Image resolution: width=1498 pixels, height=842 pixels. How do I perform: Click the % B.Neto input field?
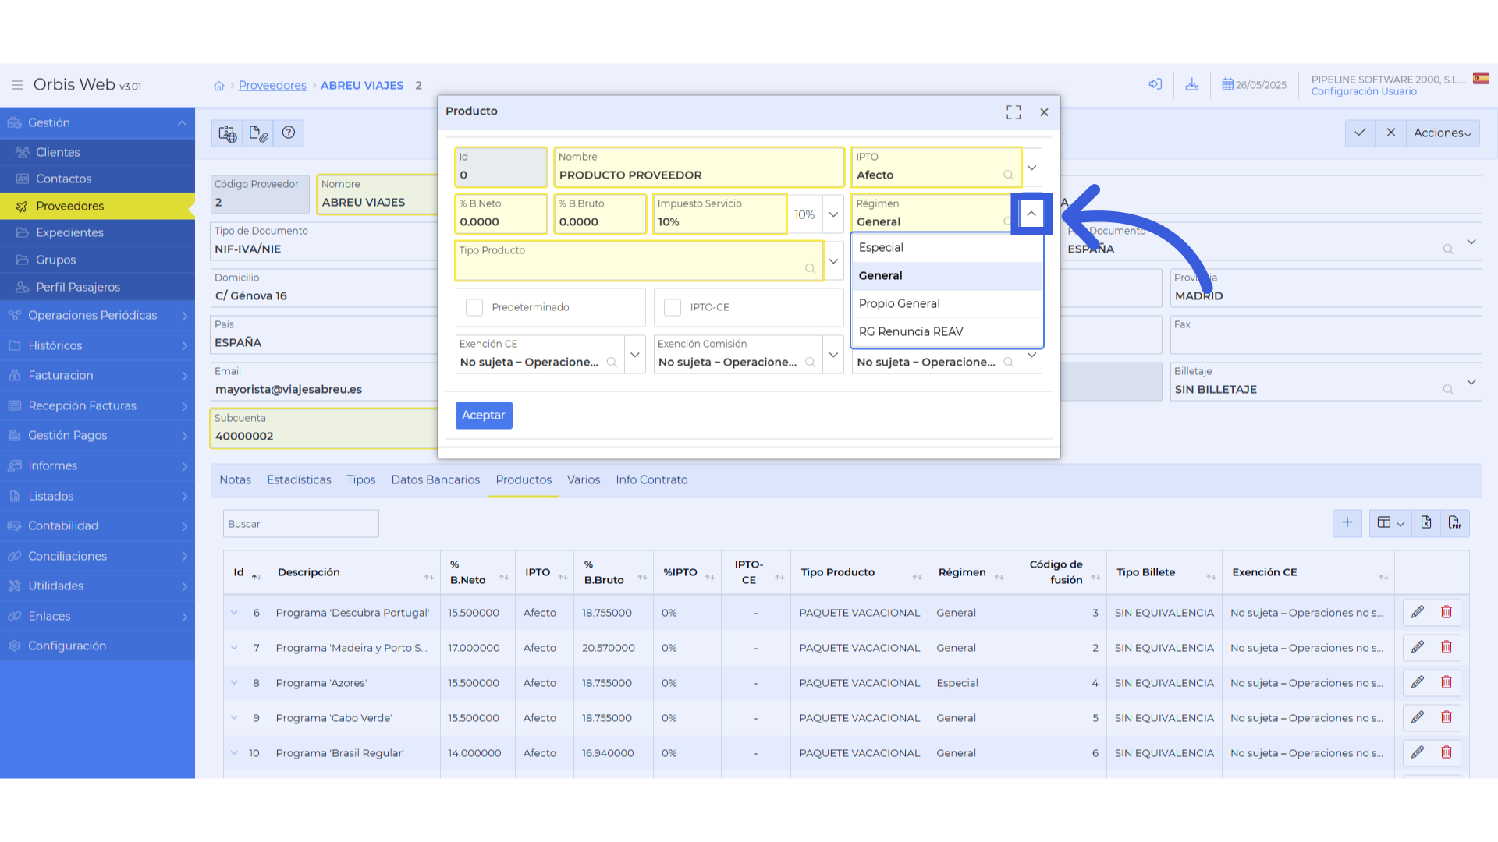pyautogui.click(x=501, y=214)
